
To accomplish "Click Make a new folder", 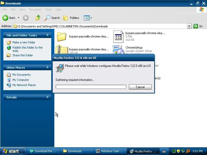I will point(24,42).
